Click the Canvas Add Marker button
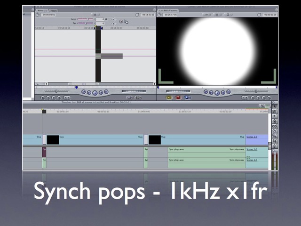This screenshot has height=226, width=301. tap(253, 98)
